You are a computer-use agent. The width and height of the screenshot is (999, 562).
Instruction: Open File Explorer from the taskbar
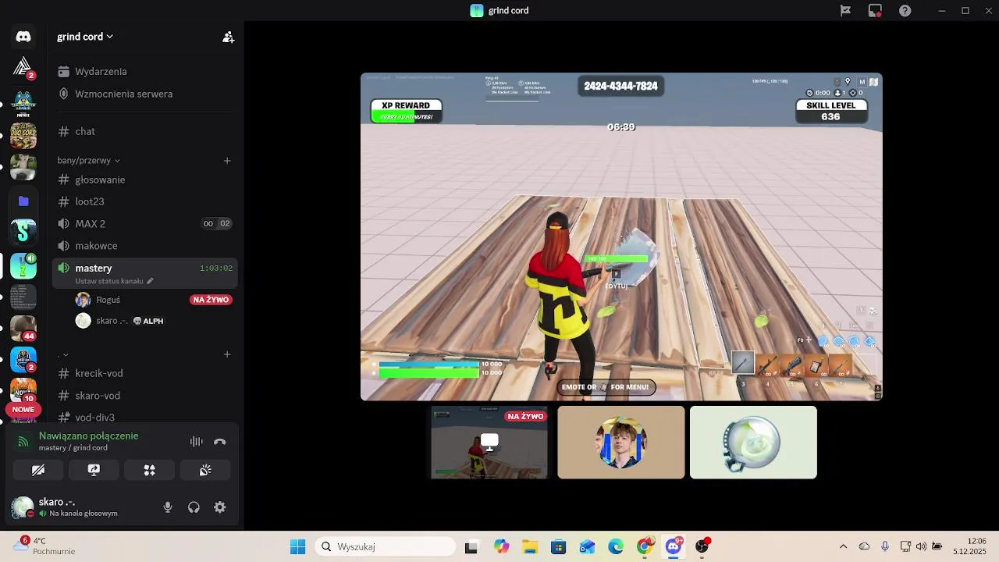point(530,547)
